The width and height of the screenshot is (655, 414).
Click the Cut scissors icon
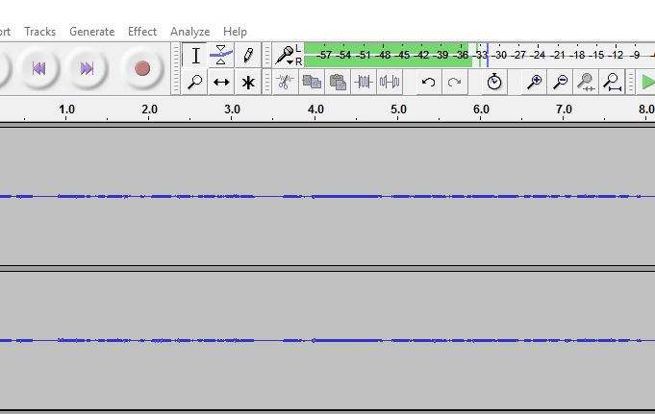pyautogui.click(x=285, y=82)
